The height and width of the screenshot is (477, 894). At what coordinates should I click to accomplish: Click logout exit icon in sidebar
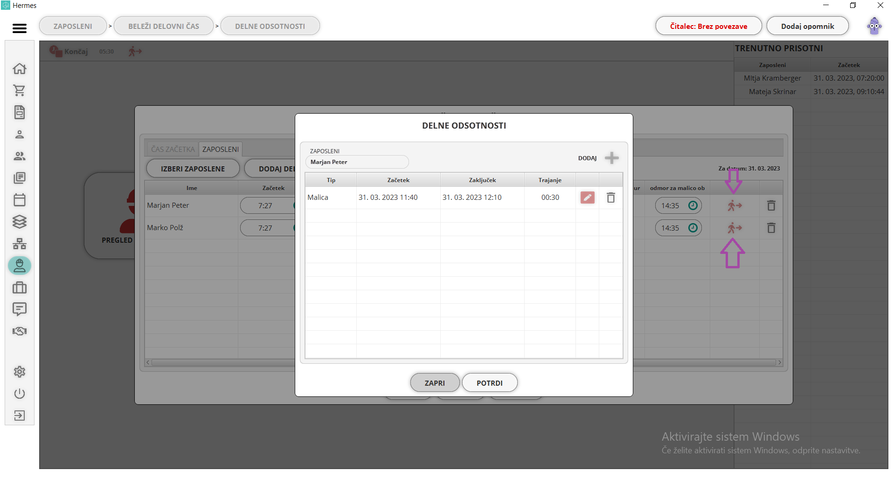click(20, 416)
